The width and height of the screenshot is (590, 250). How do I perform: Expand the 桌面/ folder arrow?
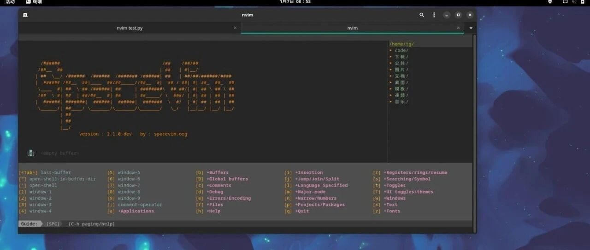click(x=391, y=83)
